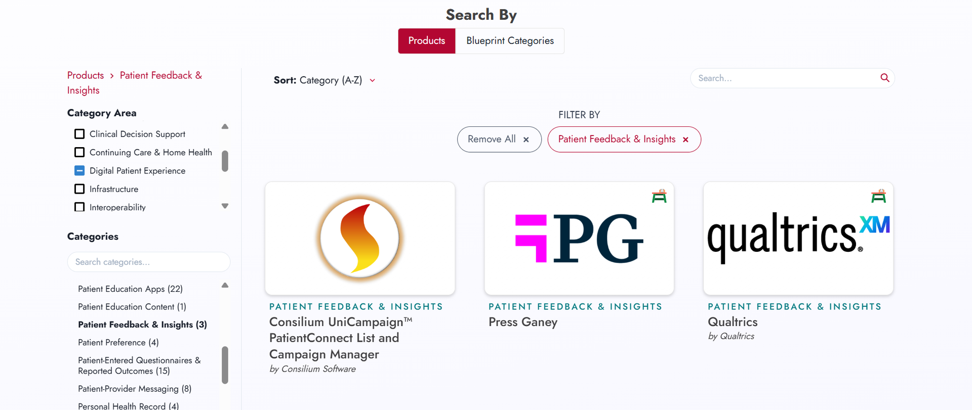Click Categories list scroll-up arrow

(x=225, y=286)
